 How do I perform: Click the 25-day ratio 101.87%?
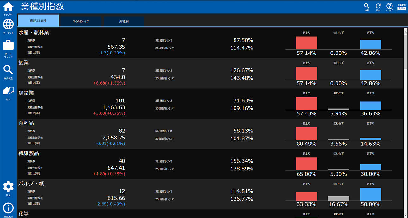tap(242, 138)
